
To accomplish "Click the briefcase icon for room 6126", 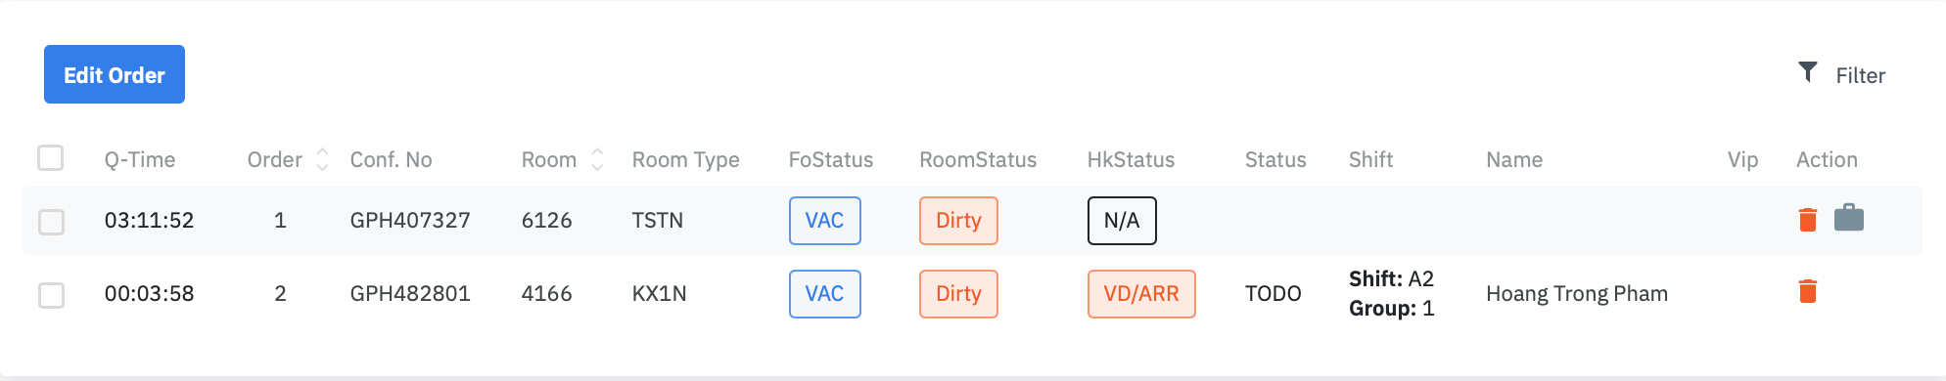I will tap(1849, 217).
